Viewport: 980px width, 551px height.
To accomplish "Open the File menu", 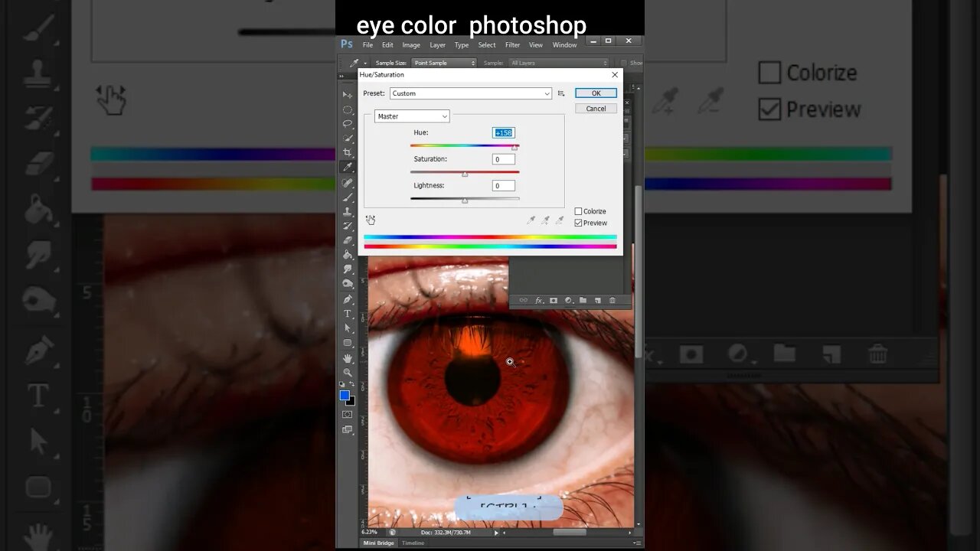I will [367, 45].
